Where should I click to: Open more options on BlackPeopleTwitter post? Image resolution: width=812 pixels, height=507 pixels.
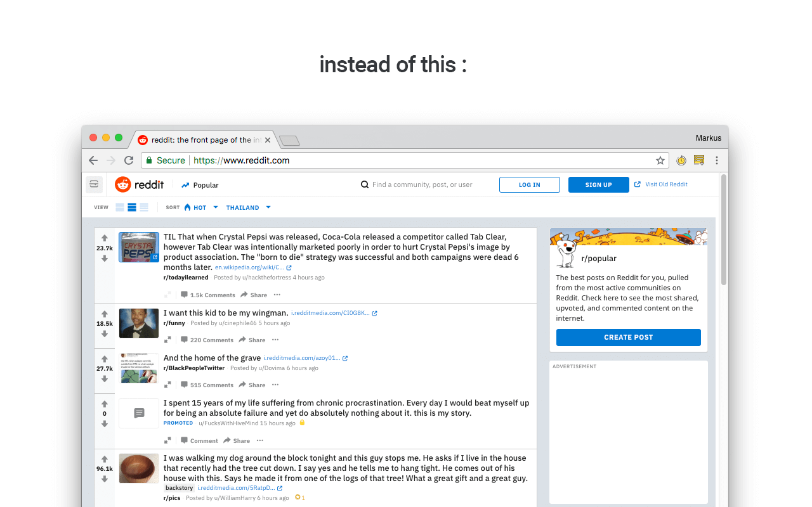(x=275, y=385)
